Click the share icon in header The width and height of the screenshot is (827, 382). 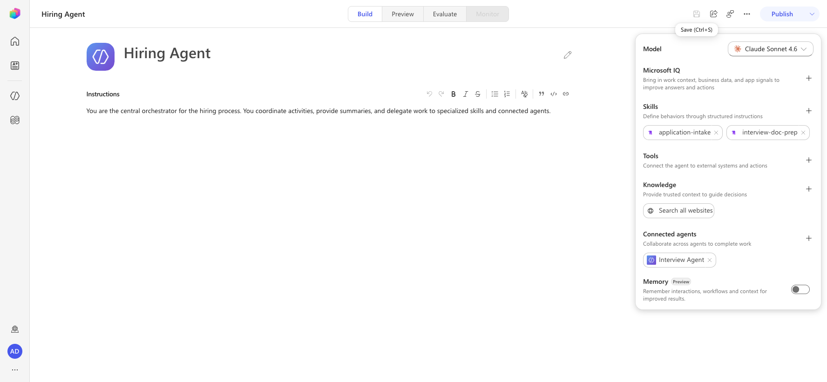click(x=713, y=14)
